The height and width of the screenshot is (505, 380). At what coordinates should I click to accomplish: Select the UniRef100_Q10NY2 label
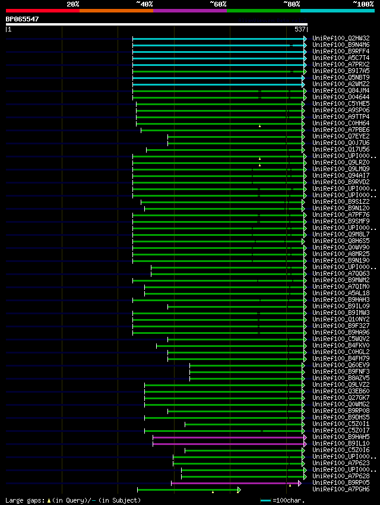point(341,319)
